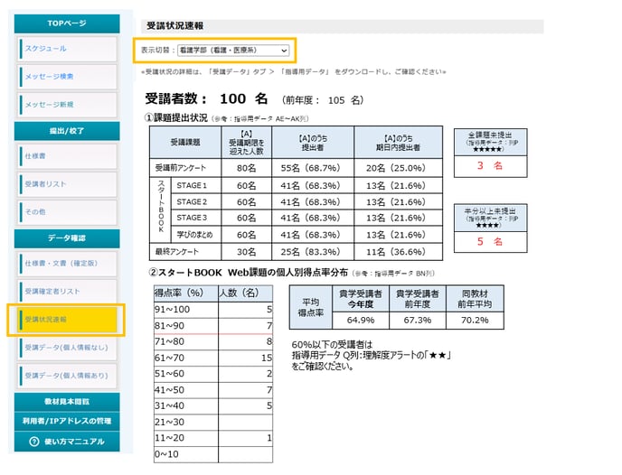Open 仕様書・文書 (確定版) menu item

coord(67,263)
